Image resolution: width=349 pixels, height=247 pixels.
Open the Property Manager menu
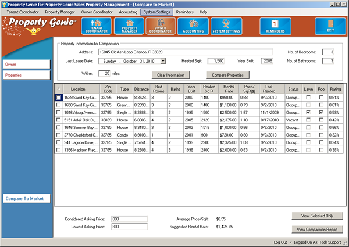pyautogui.click(x=60, y=12)
